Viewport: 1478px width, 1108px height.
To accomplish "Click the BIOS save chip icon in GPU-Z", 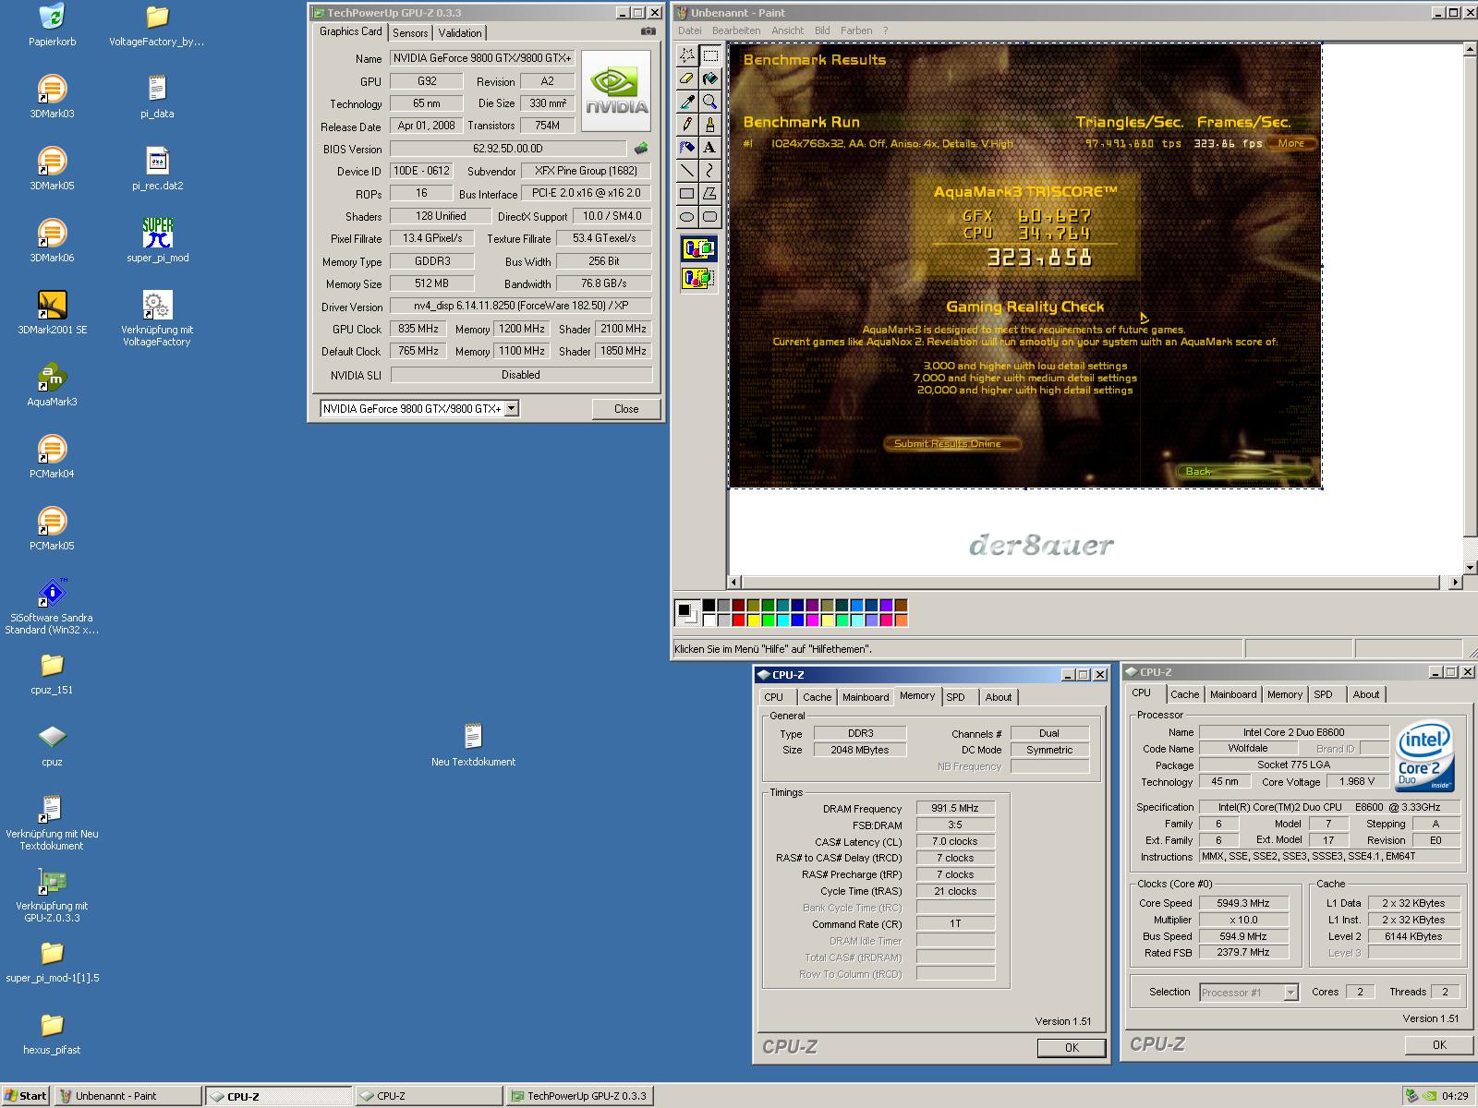I will pos(640,148).
